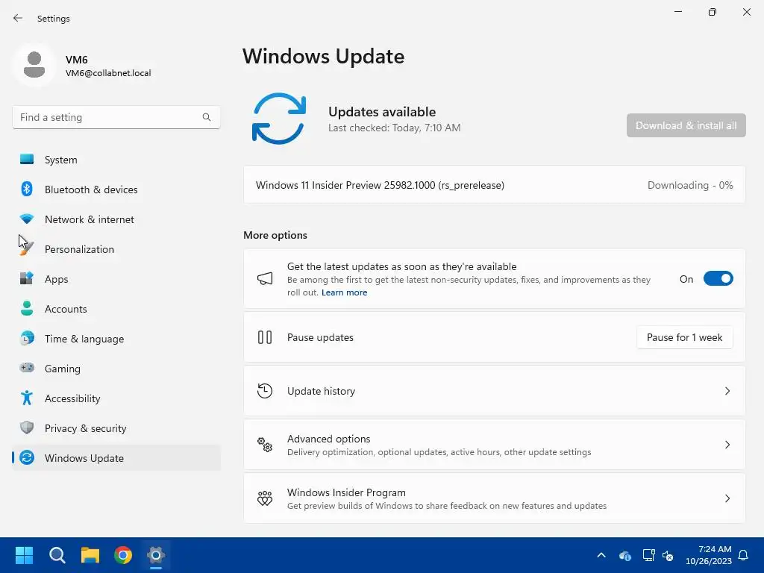The image size is (764, 573).
Task: Click the Accounts label in sidebar
Action: (x=66, y=309)
